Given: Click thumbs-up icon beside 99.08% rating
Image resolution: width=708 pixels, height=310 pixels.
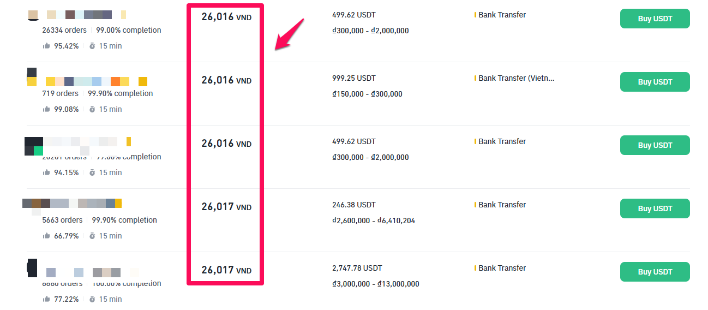Looking at the screenshot, I should (x=46, y=109).
